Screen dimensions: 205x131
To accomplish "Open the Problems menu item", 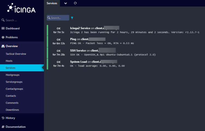I will [12, 37].
